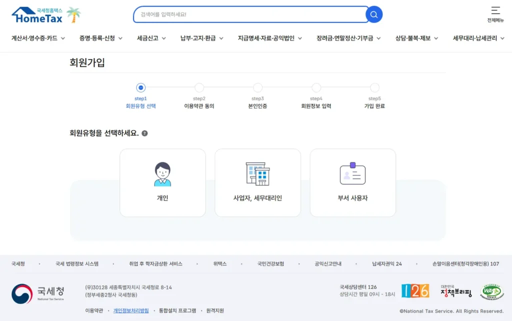Expand 장려금·연말정산·기부금 menu chevron
This screenshot has width=512, height=321.
[378, 38]
